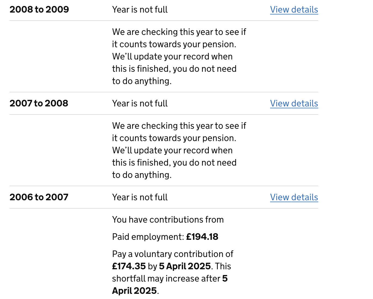Click the 'We are checking this year' line under 2008 to 2009
373x299 pixels.
(179, 32)
